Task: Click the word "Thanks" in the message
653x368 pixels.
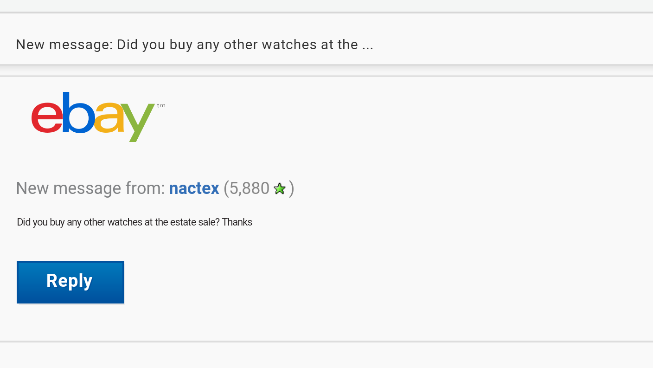Action: (237, 222)
